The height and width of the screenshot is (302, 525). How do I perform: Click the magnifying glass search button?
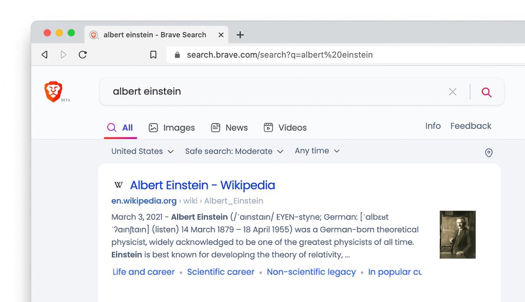(x=486, y=92)
